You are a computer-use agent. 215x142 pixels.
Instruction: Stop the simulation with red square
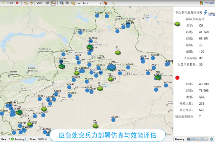(17, 3)
